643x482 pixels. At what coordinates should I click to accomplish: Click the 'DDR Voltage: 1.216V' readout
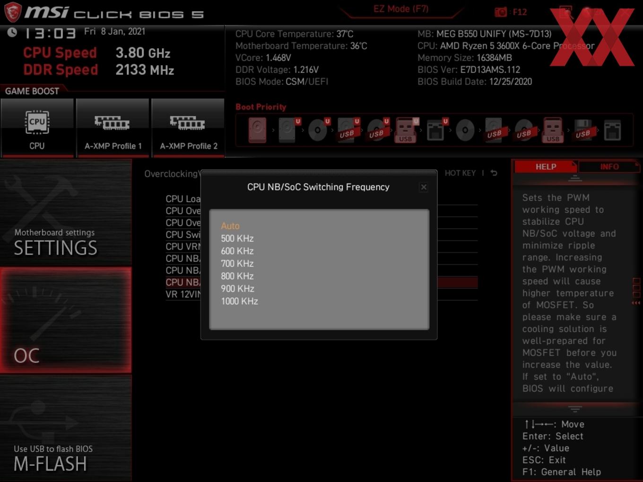point(277,69)
